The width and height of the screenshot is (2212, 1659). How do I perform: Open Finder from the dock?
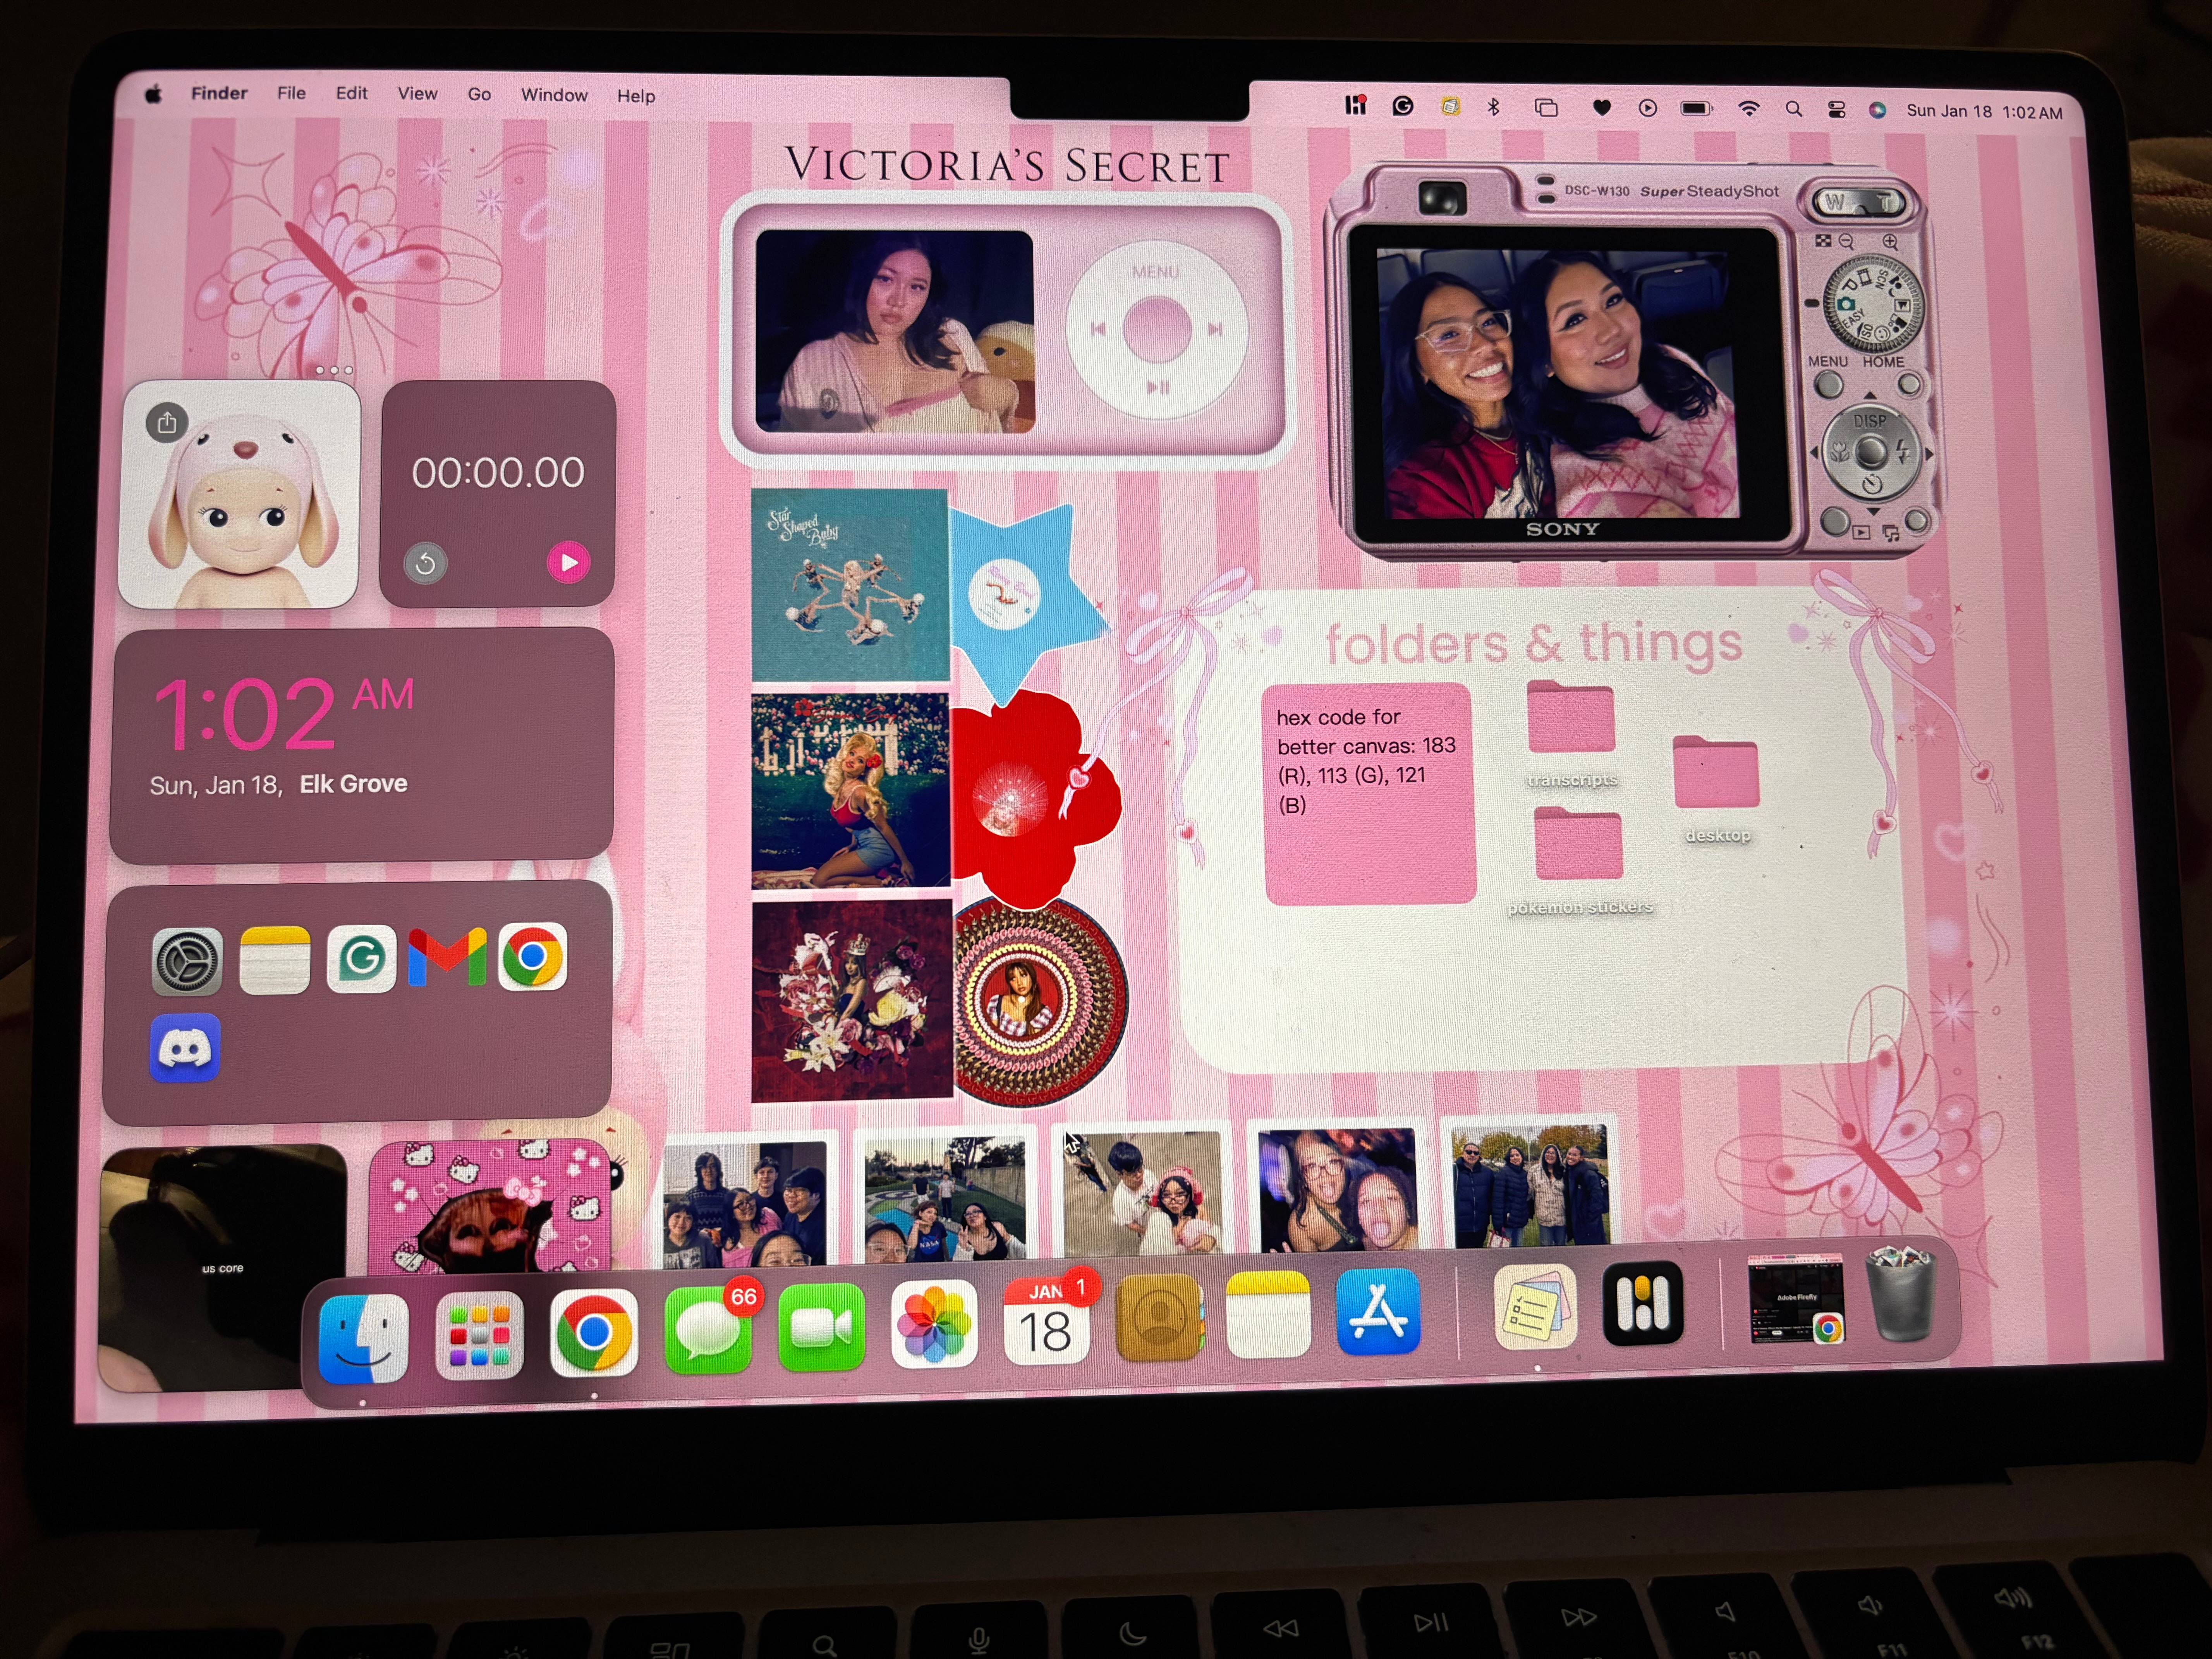click(x=363, y=1337)
